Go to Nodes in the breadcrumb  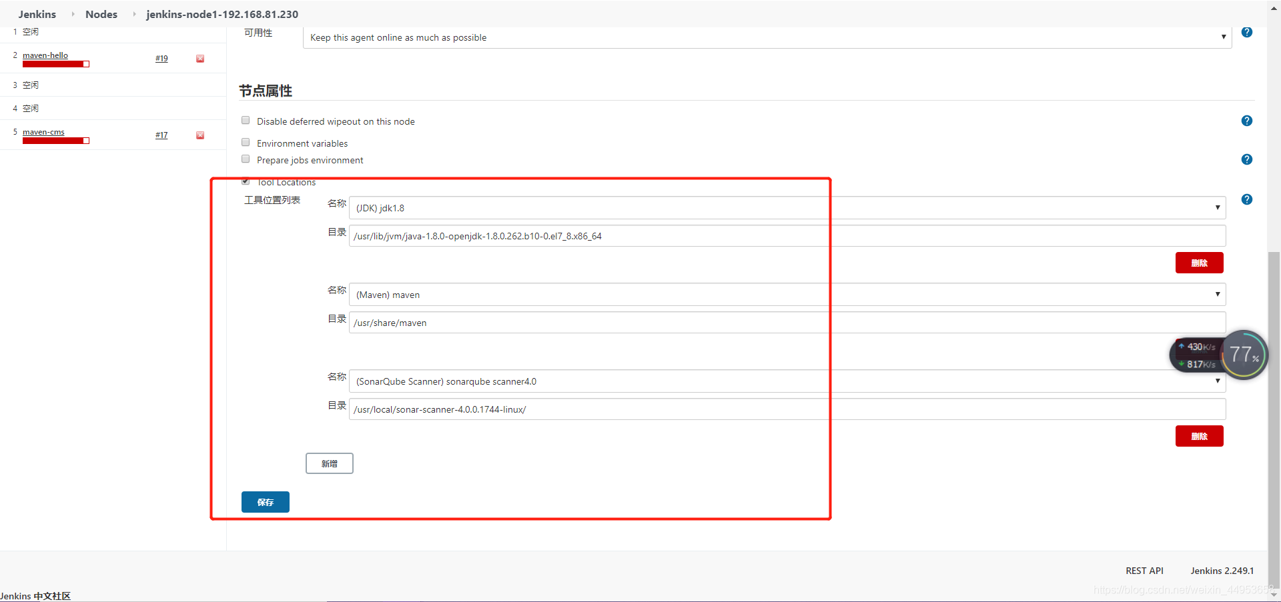click(x=101, y=14)
